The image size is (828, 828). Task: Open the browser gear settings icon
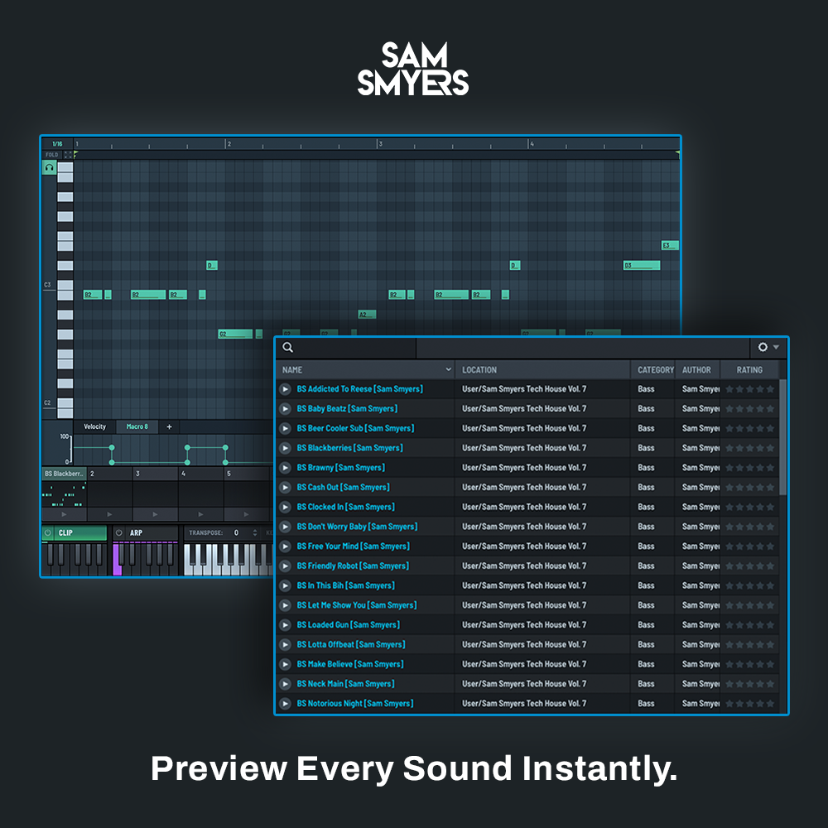pyautogui.click(x=763, y=347)
